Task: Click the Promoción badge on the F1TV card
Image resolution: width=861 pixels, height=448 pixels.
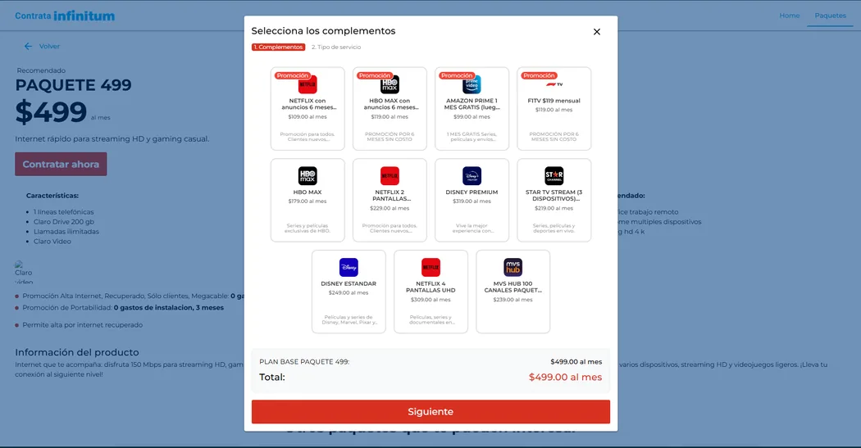Action: (x=539, y=75)
